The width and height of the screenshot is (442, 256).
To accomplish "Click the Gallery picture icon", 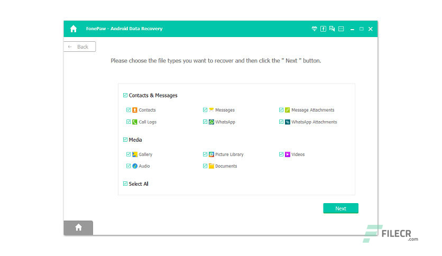I will click(x=135, y=154).
